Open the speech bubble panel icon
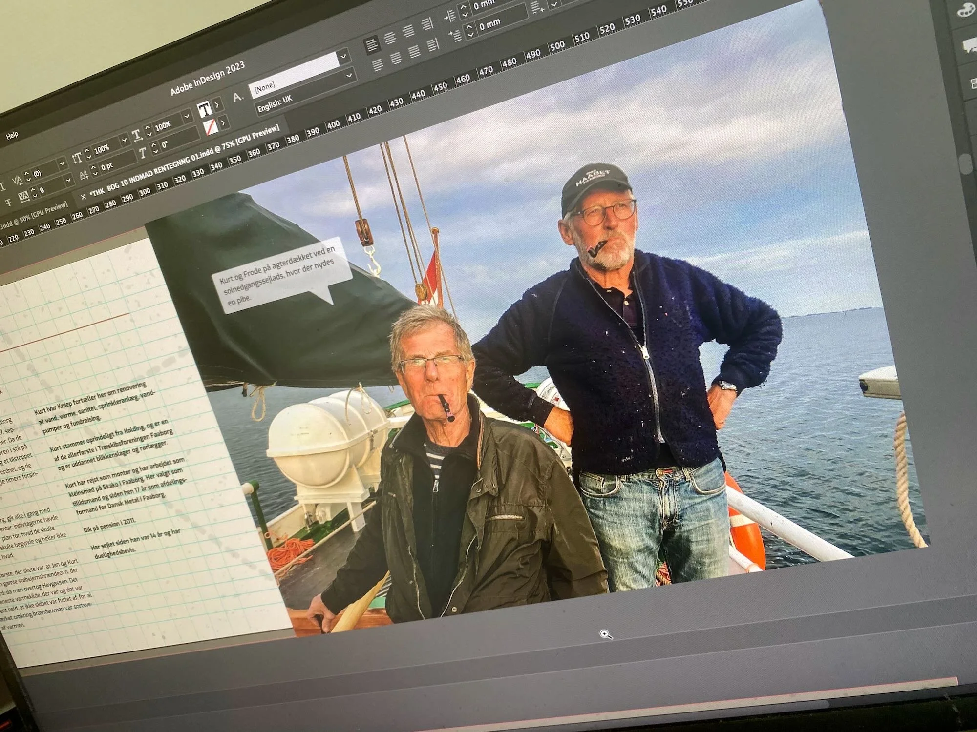The height and width of the screenshot is (732, 977). pos(969,45)
